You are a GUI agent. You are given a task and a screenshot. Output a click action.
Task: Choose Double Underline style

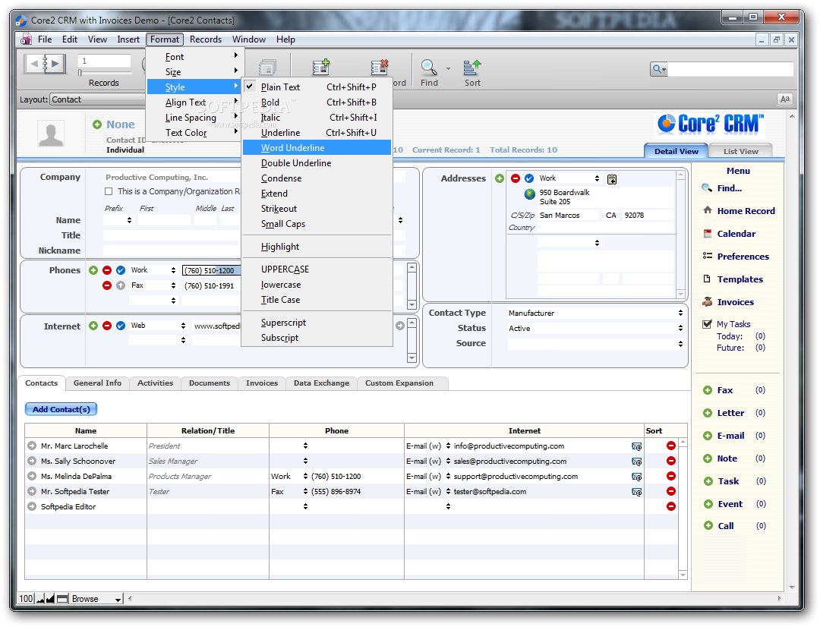pos(317,163)
